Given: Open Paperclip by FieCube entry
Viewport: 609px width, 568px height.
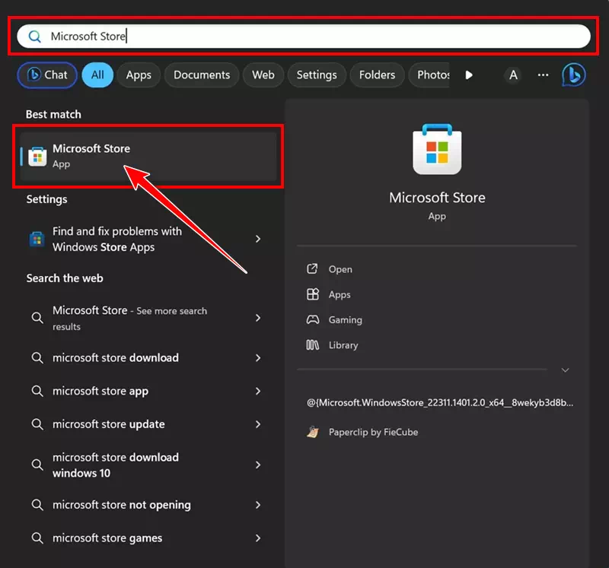Looking at the screenshot, I should click(x=373, y=432).
